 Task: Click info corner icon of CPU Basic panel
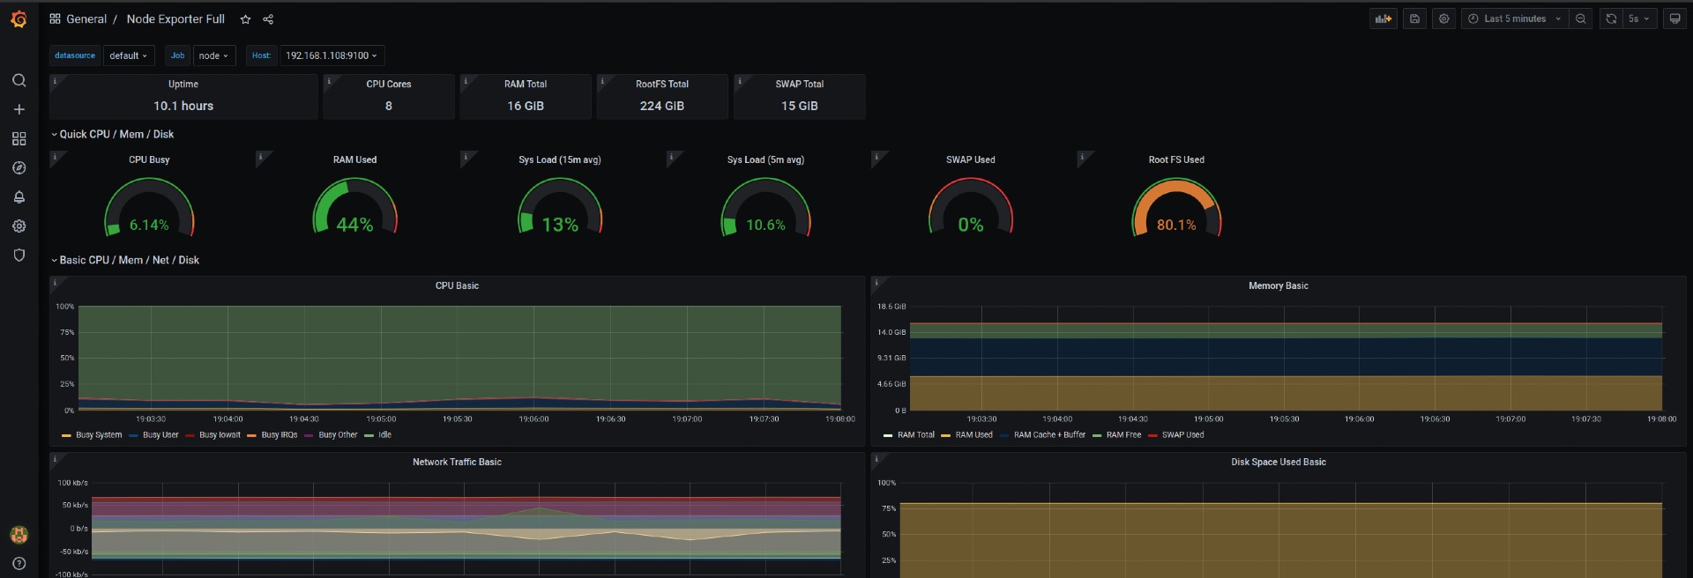(x=56, y=282)
